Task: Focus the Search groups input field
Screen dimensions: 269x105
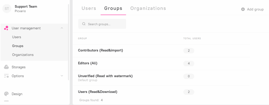Action: coord(102,24)
